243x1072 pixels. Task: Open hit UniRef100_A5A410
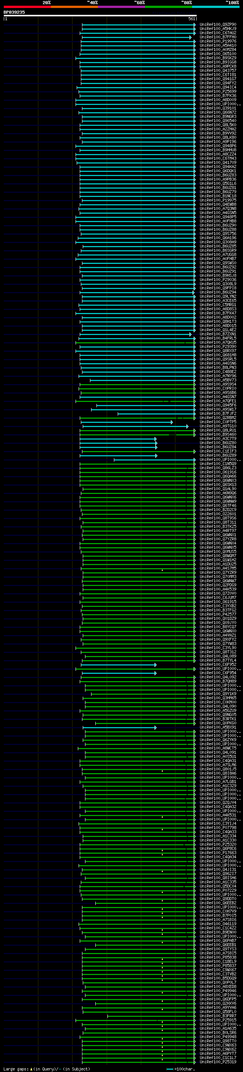click(x=218, y=45)
